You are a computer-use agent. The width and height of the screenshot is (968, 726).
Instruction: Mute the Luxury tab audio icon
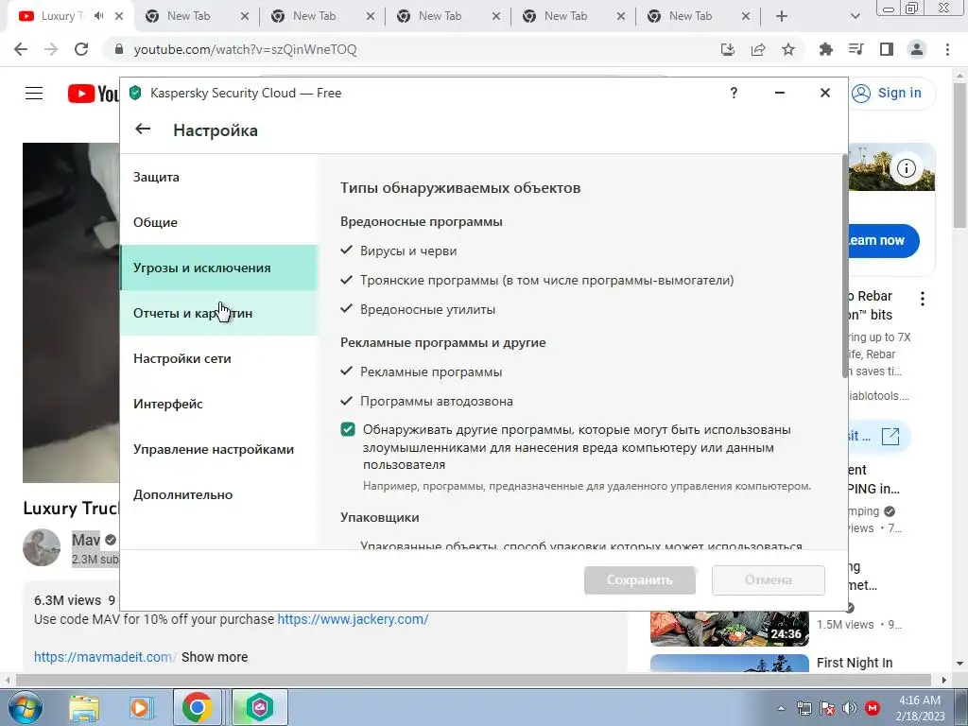(x=98, y=16)
